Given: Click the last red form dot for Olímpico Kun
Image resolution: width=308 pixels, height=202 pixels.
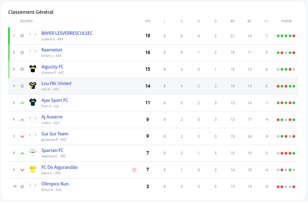Looking at the screenshot, I should [294, 187].
